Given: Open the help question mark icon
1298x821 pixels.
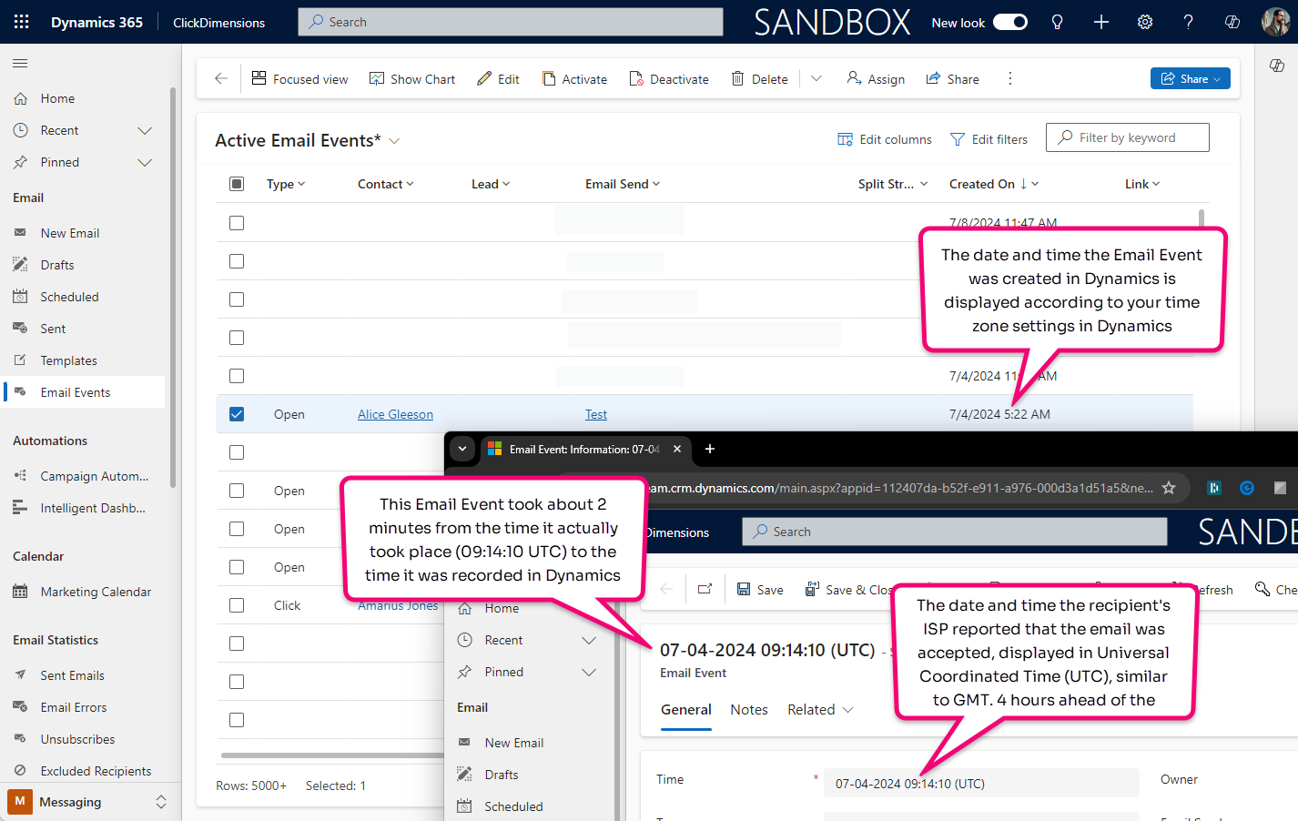Looking at the screenshot, I should tap(1188, 22).
